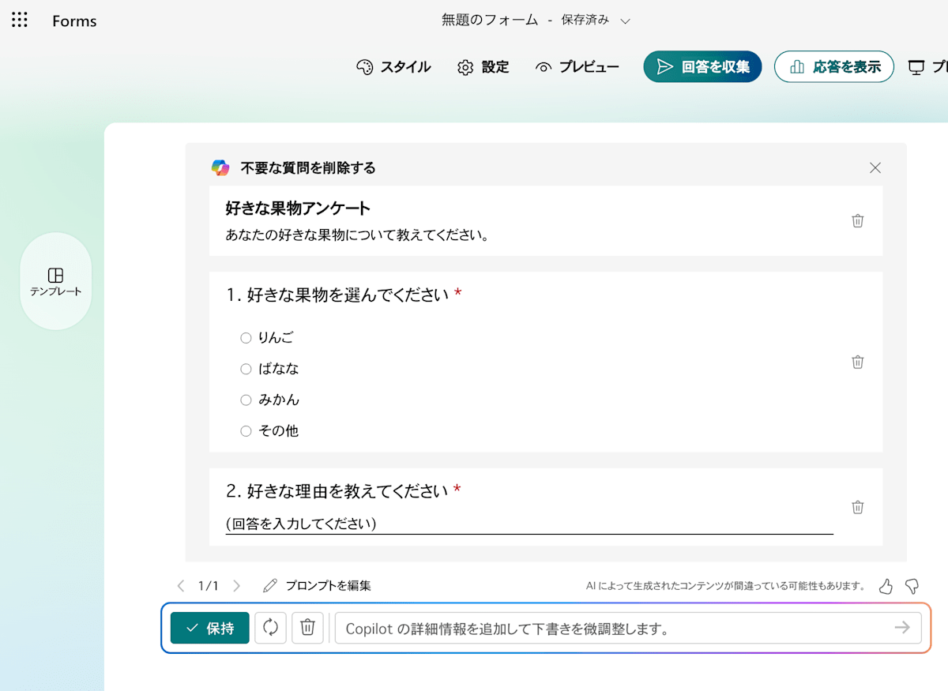Click the 1/1 draft counter
This screenshot has width=948, height=691.
pos(209,586)
